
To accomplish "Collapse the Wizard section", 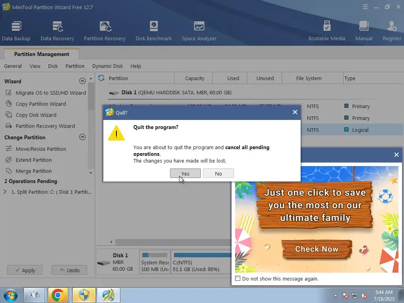I will click(82, 81).
